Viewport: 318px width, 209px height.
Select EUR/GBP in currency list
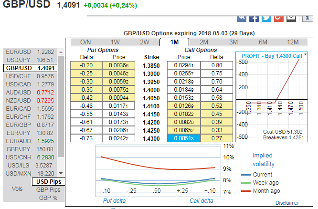tap(30, 125)
